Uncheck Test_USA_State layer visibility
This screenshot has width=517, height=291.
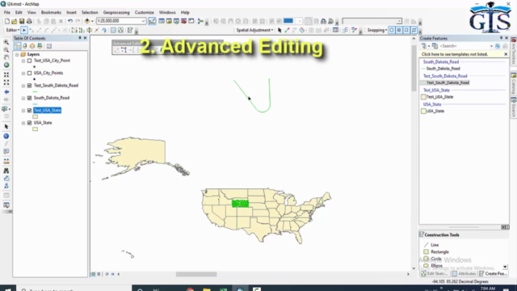pyautogui.click(x=30, y=110)
